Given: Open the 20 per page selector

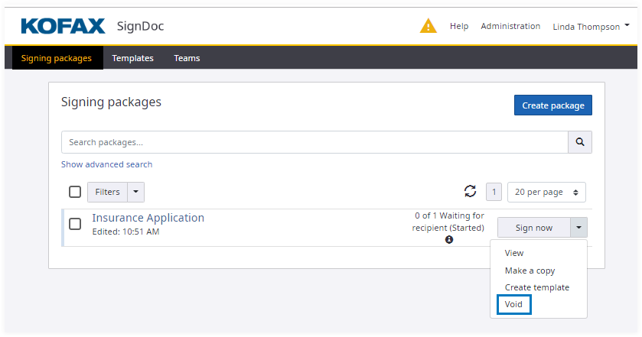Looking at the screenshot, I should tap(546, 192).
